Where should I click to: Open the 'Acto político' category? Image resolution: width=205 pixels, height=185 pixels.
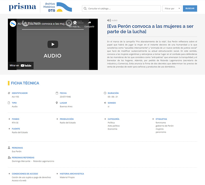pyautogui.click(x=114, y=126)
